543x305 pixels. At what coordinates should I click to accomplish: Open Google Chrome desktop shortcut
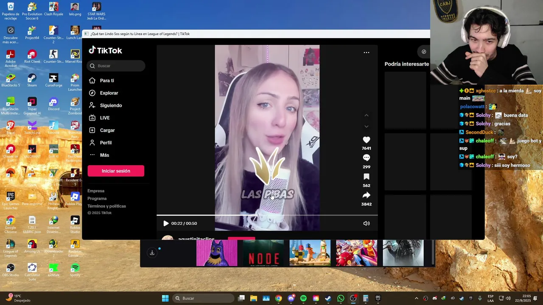tap(11, 225)
